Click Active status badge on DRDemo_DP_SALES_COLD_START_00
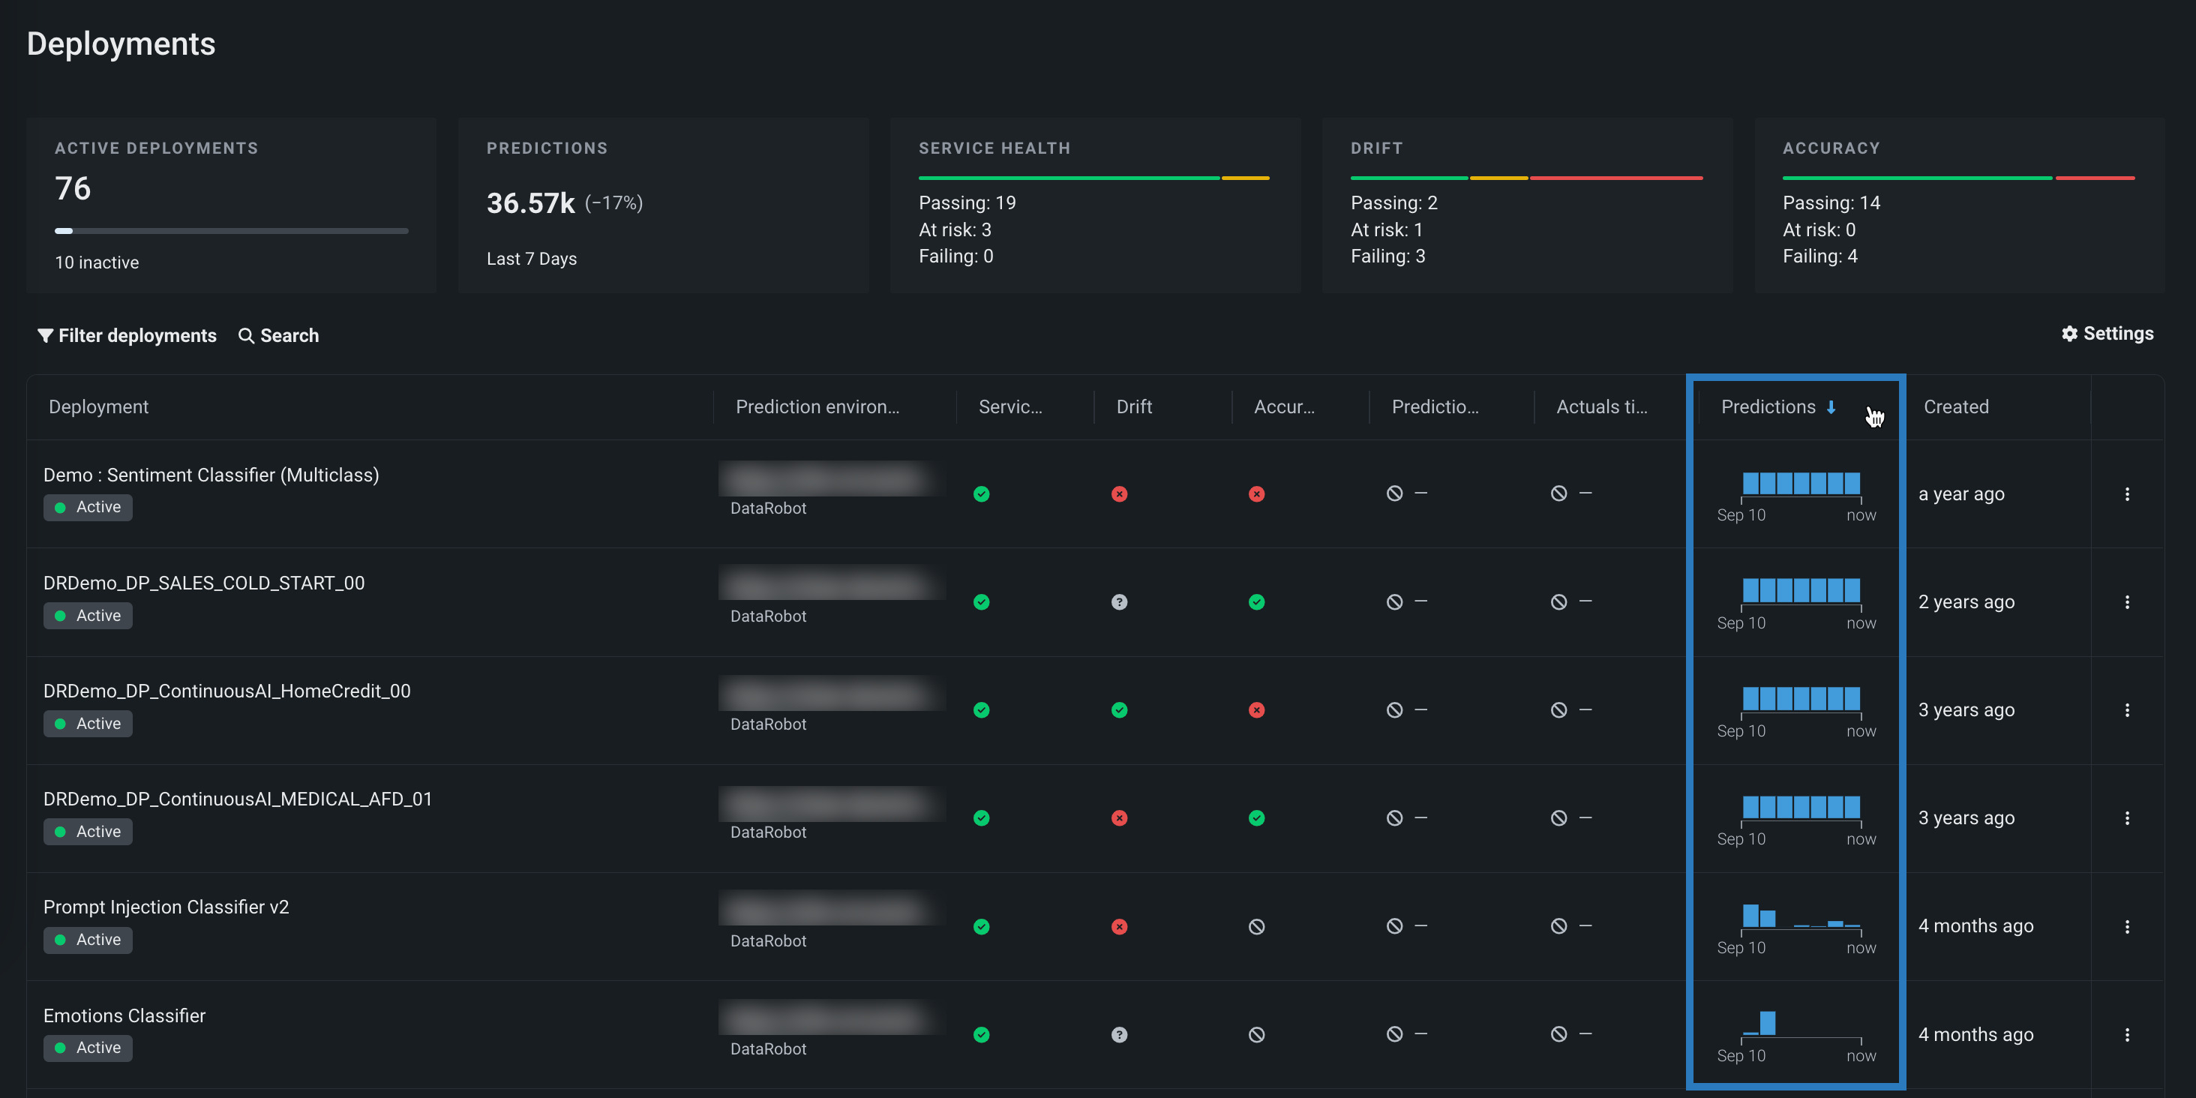 (x=88, y=616)
